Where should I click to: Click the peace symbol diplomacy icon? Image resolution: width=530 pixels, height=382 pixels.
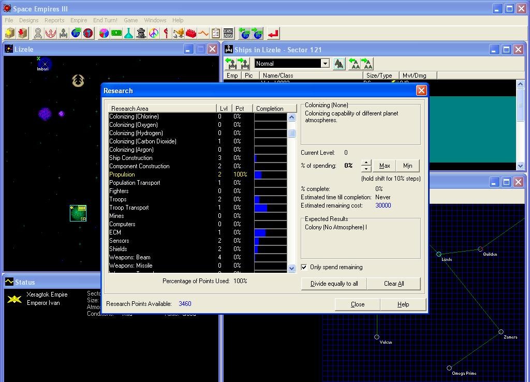coord(154,34)
